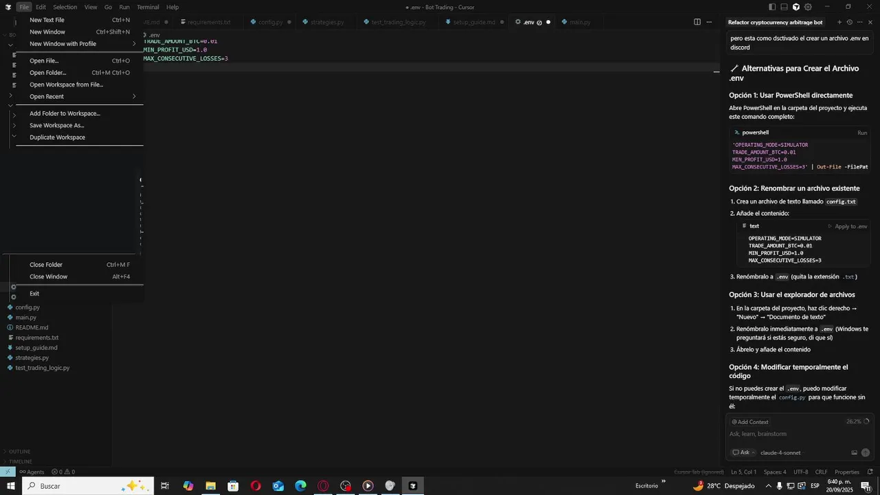
Task: Open Outlook on taskbar
Action: click(x=278, y=486)
